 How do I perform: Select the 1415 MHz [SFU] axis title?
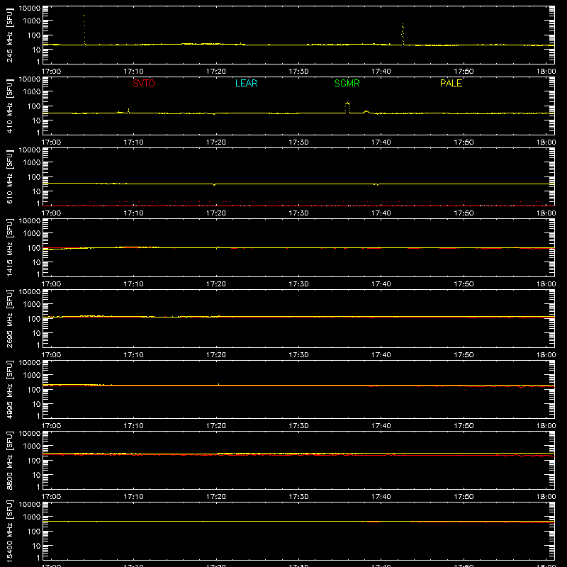[10, 247]
